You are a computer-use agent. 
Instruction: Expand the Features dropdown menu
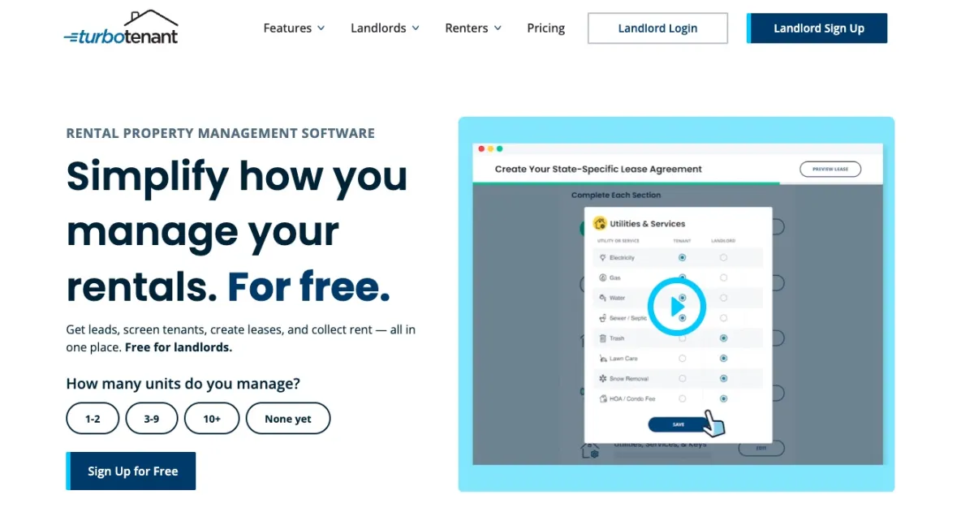pyautogui.click(x=294, y=28)
